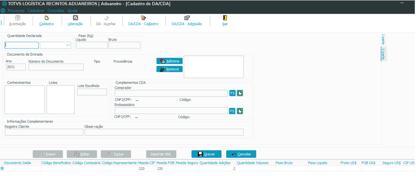Click the Sair exit door icon
This screenshot has width=416, height=176.
pyautogui.click(x=225, y=18)
